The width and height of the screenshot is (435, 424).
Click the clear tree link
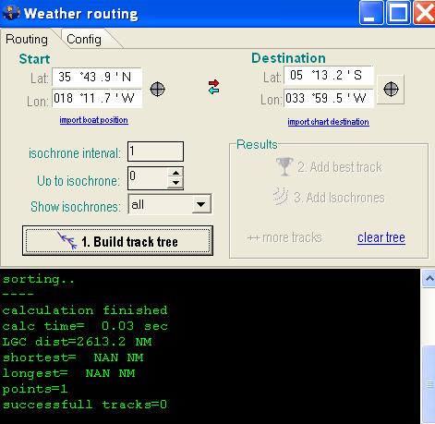[381, 237]
